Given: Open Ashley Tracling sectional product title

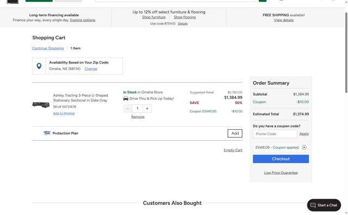Looking at the screenshot, I should coord(80,98).
